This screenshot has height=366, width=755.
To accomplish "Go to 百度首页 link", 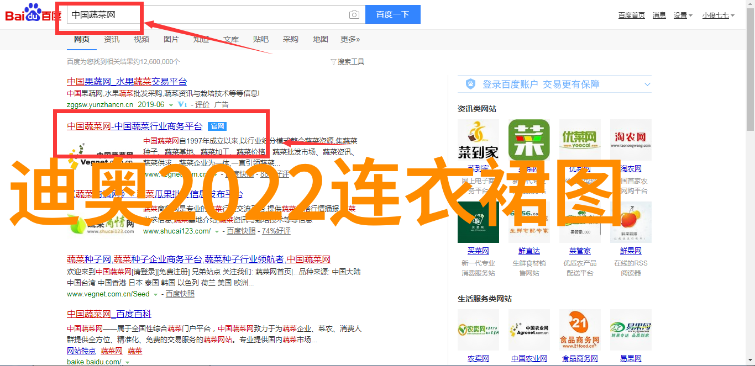I will click(632, 15).
